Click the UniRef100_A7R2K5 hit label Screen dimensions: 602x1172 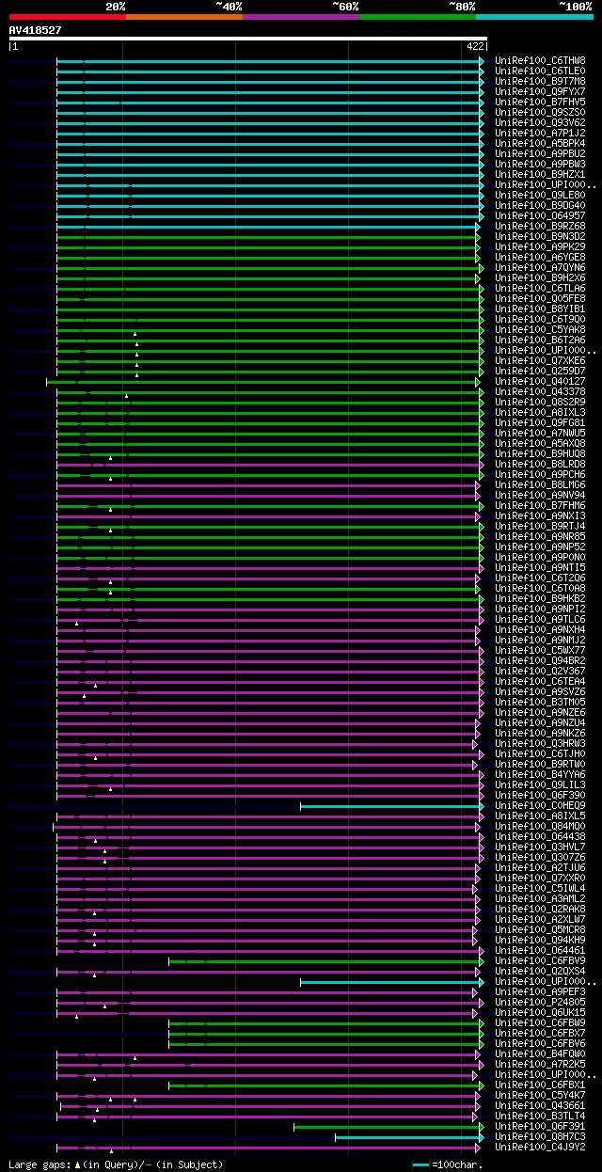tap(540, 1064)
